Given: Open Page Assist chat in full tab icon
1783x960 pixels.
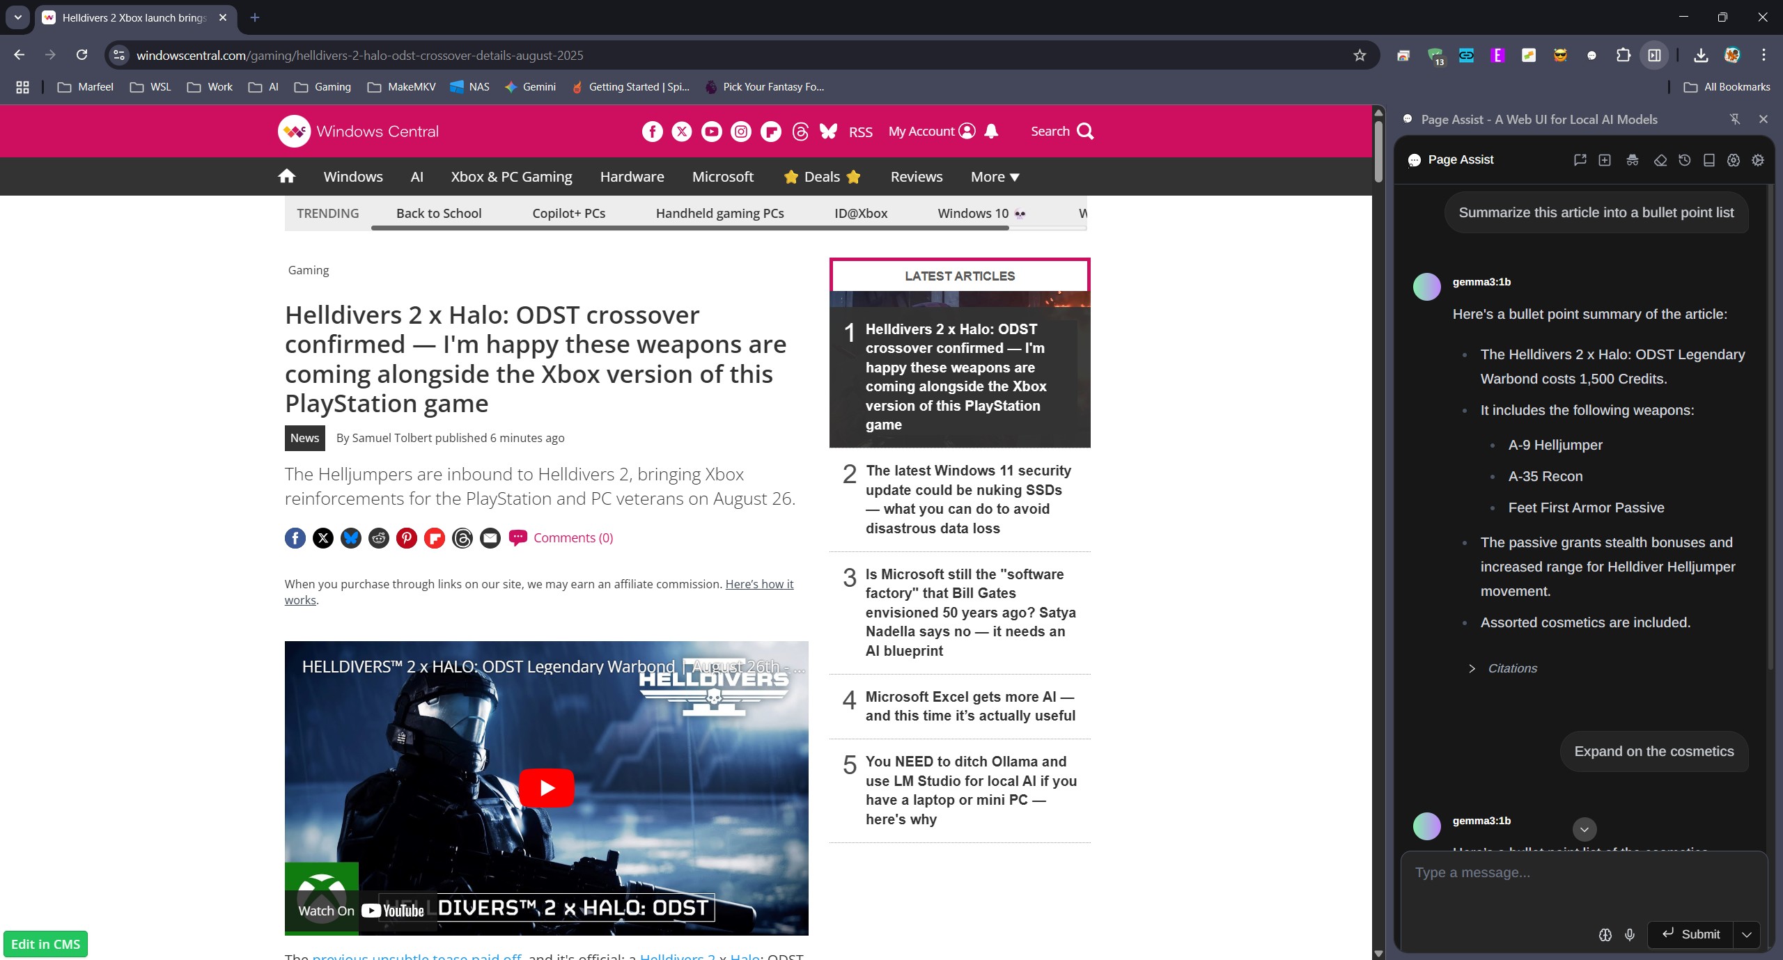Looking at the screenshot, I should (x=1580, y=160).
